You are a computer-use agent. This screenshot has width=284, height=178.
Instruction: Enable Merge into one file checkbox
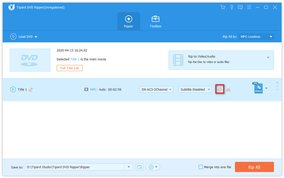201,167
